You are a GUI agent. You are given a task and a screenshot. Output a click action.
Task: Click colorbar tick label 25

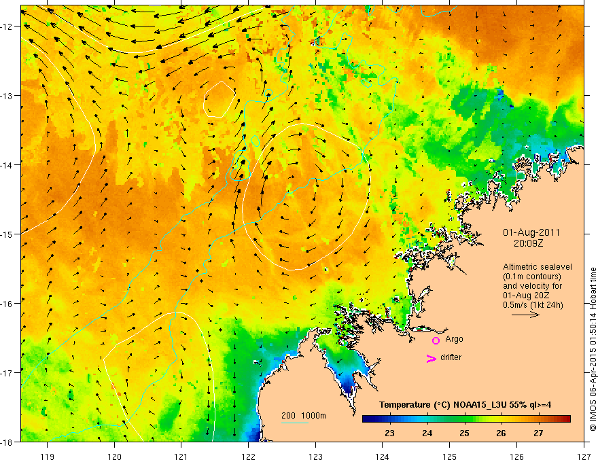[x=464, y=433]
